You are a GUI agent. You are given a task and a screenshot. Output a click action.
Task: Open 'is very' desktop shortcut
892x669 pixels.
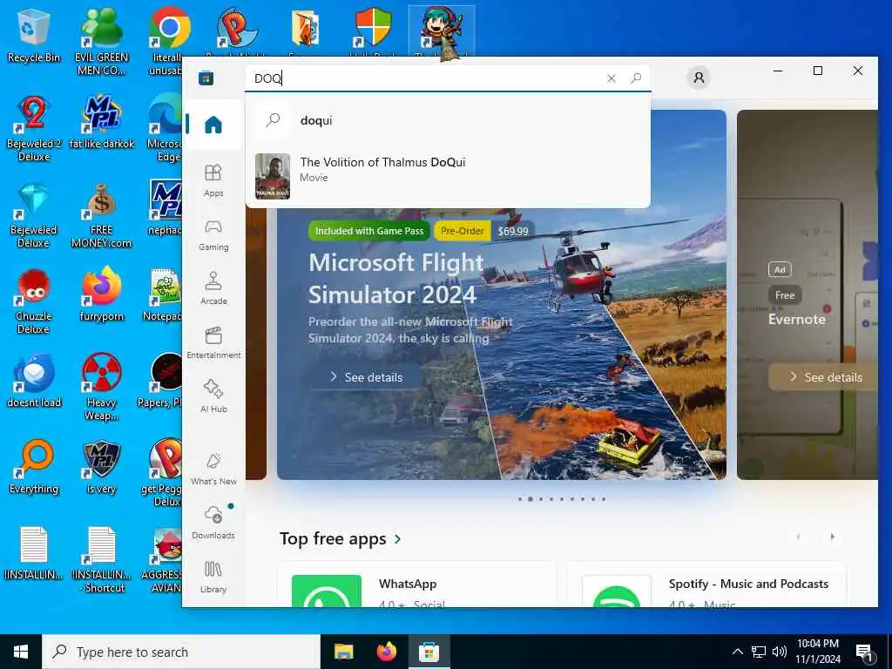pos(101,468)
